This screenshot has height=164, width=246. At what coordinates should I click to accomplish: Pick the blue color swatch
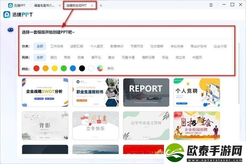click(73, 69)
